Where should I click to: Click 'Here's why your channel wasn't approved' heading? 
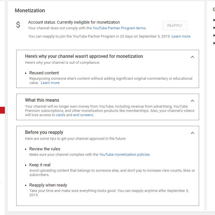pyautogui.click(x=84, y=56)
